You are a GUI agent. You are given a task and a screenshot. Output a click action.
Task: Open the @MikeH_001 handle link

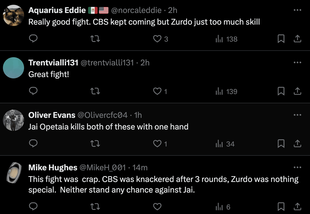[x=103, y=168]
